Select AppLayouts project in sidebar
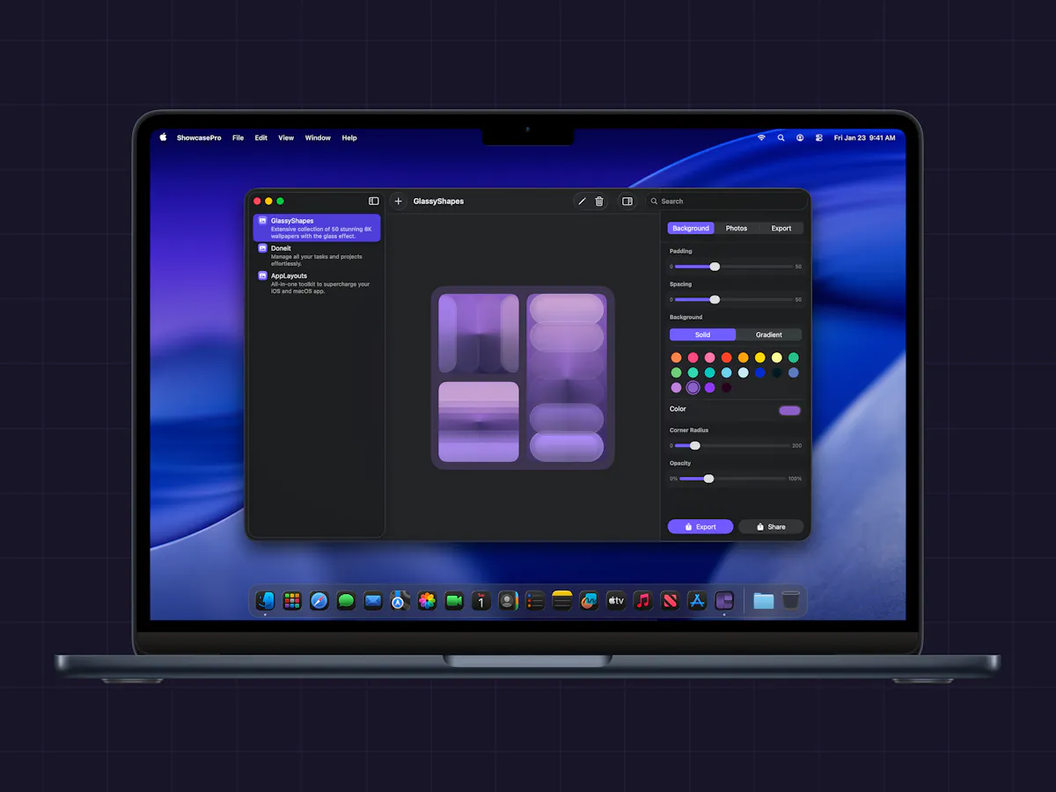The width and height of the screenshot is (1056, 792). (317, 282)
